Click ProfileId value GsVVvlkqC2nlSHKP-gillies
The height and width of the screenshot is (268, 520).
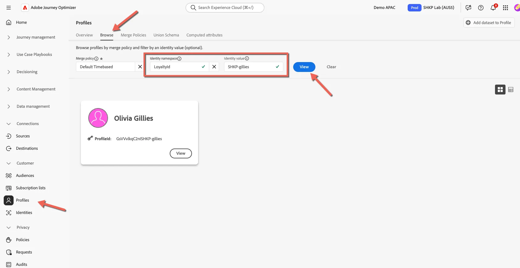tap(139, 139)
